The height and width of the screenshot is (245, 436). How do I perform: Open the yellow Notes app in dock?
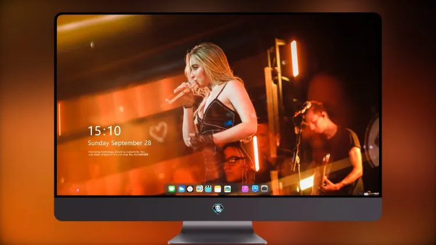click(x=218, y=189)
